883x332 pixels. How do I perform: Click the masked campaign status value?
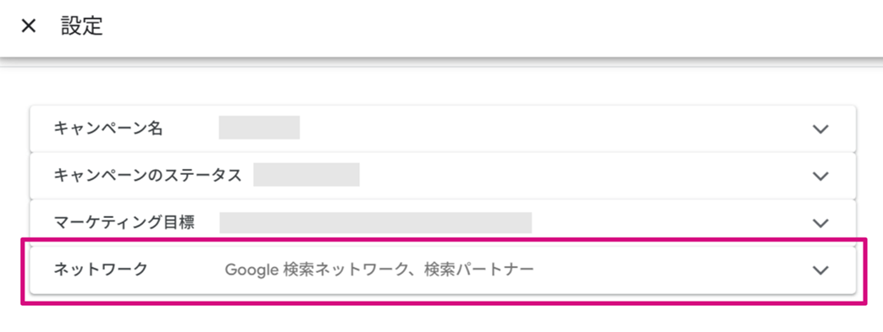[x=306, y=175]
